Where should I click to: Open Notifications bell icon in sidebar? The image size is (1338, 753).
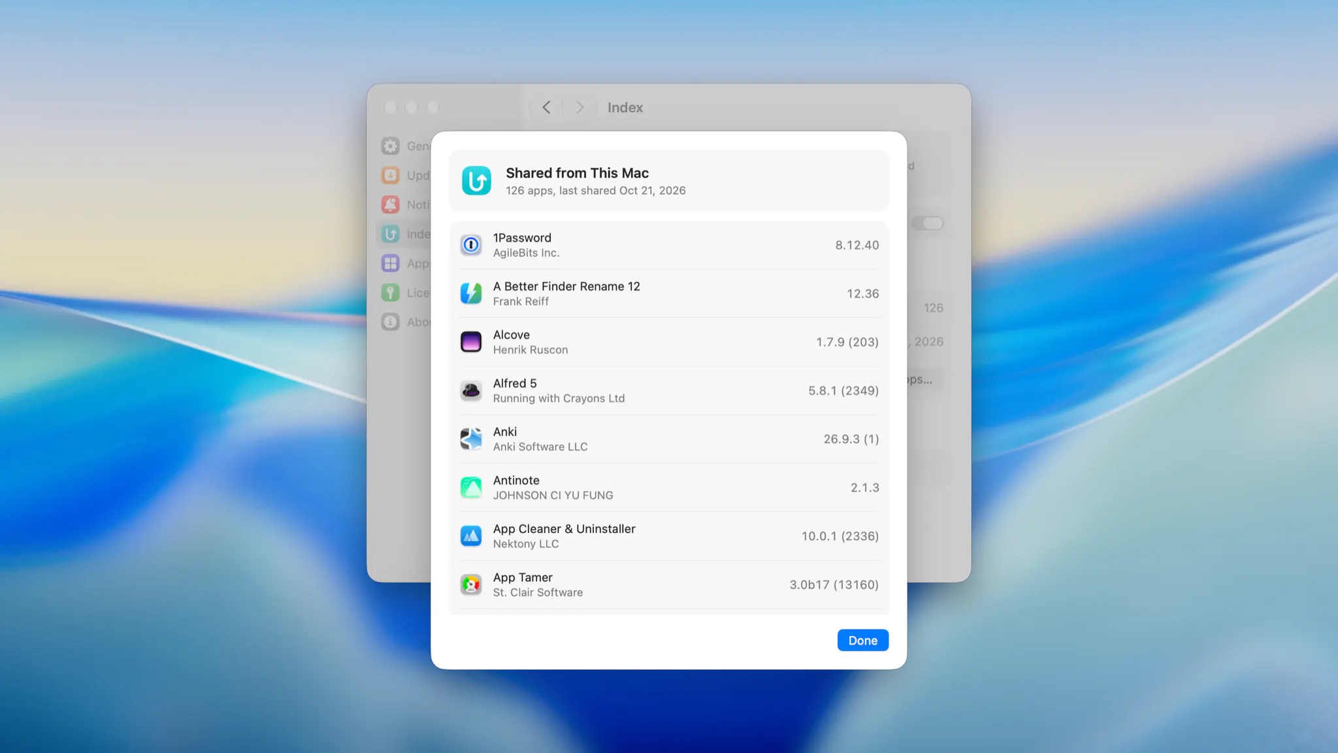[390, 204]
